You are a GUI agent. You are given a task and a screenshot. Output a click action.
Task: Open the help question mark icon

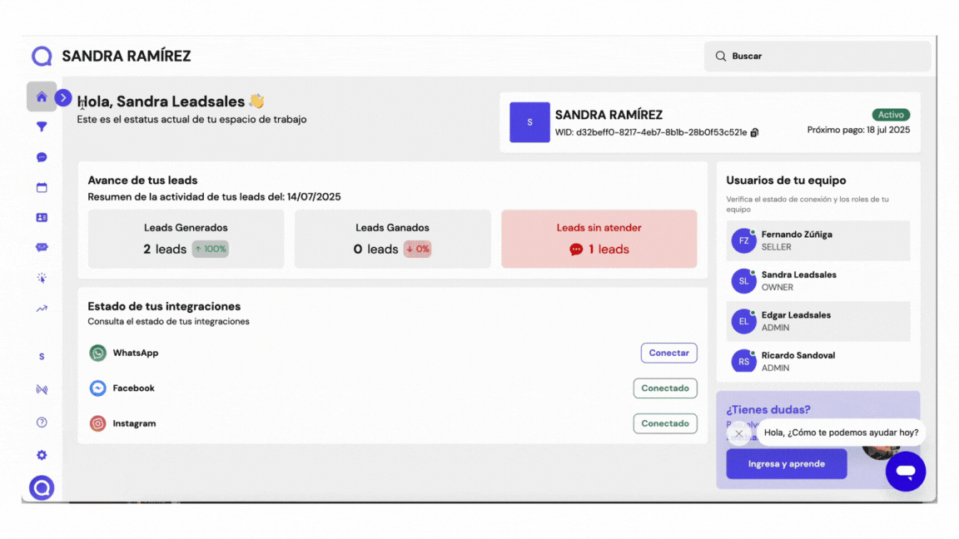point(42,423)
